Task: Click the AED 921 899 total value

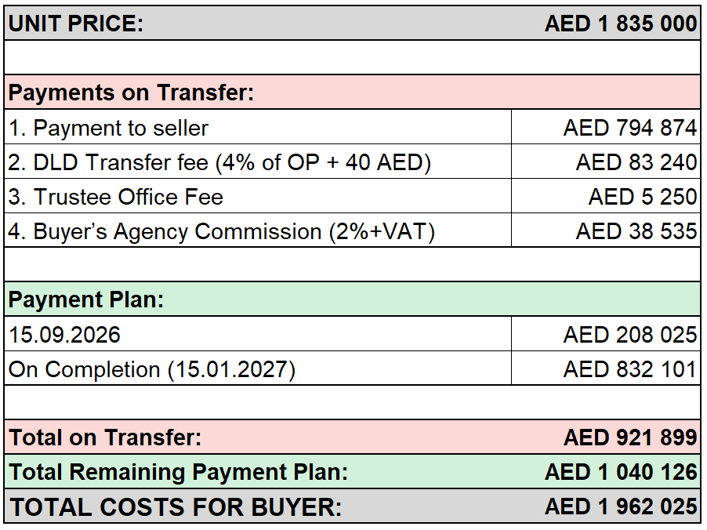Action: coord(630,437)
